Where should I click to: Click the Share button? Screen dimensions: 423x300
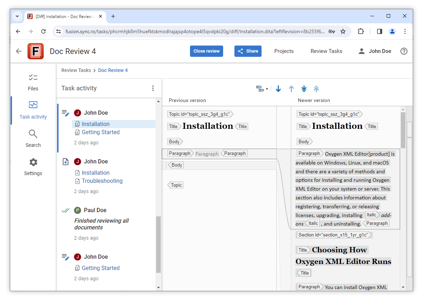coord(248,51)
